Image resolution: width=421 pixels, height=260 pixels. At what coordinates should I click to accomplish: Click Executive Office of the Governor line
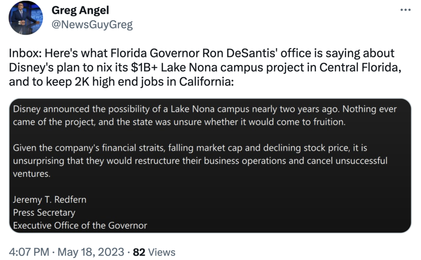[x=80, y=225]
